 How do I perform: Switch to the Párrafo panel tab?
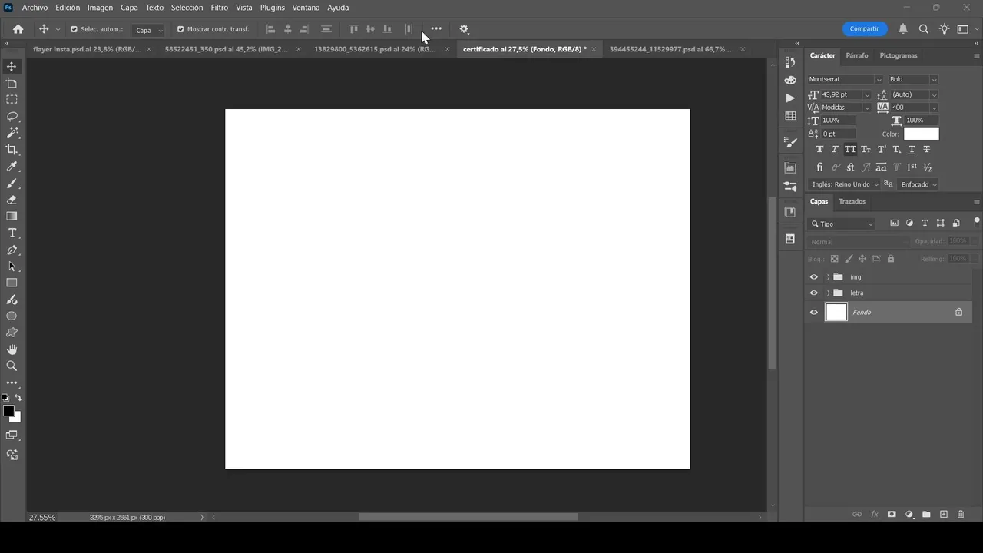tap(857, 56)
